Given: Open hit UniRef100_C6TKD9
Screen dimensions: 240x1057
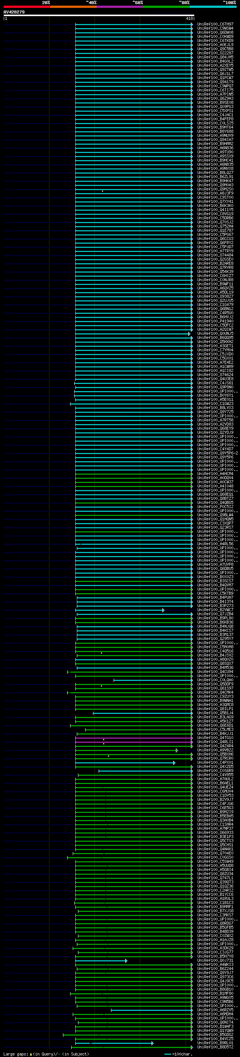Looking at the screenshot, I should tap(215, 40).
